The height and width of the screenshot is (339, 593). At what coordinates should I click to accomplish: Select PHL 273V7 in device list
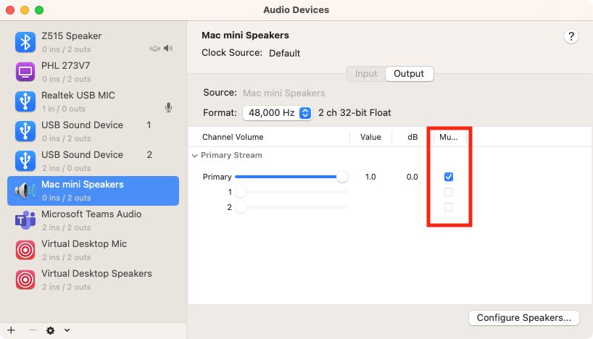pos(93,72)
